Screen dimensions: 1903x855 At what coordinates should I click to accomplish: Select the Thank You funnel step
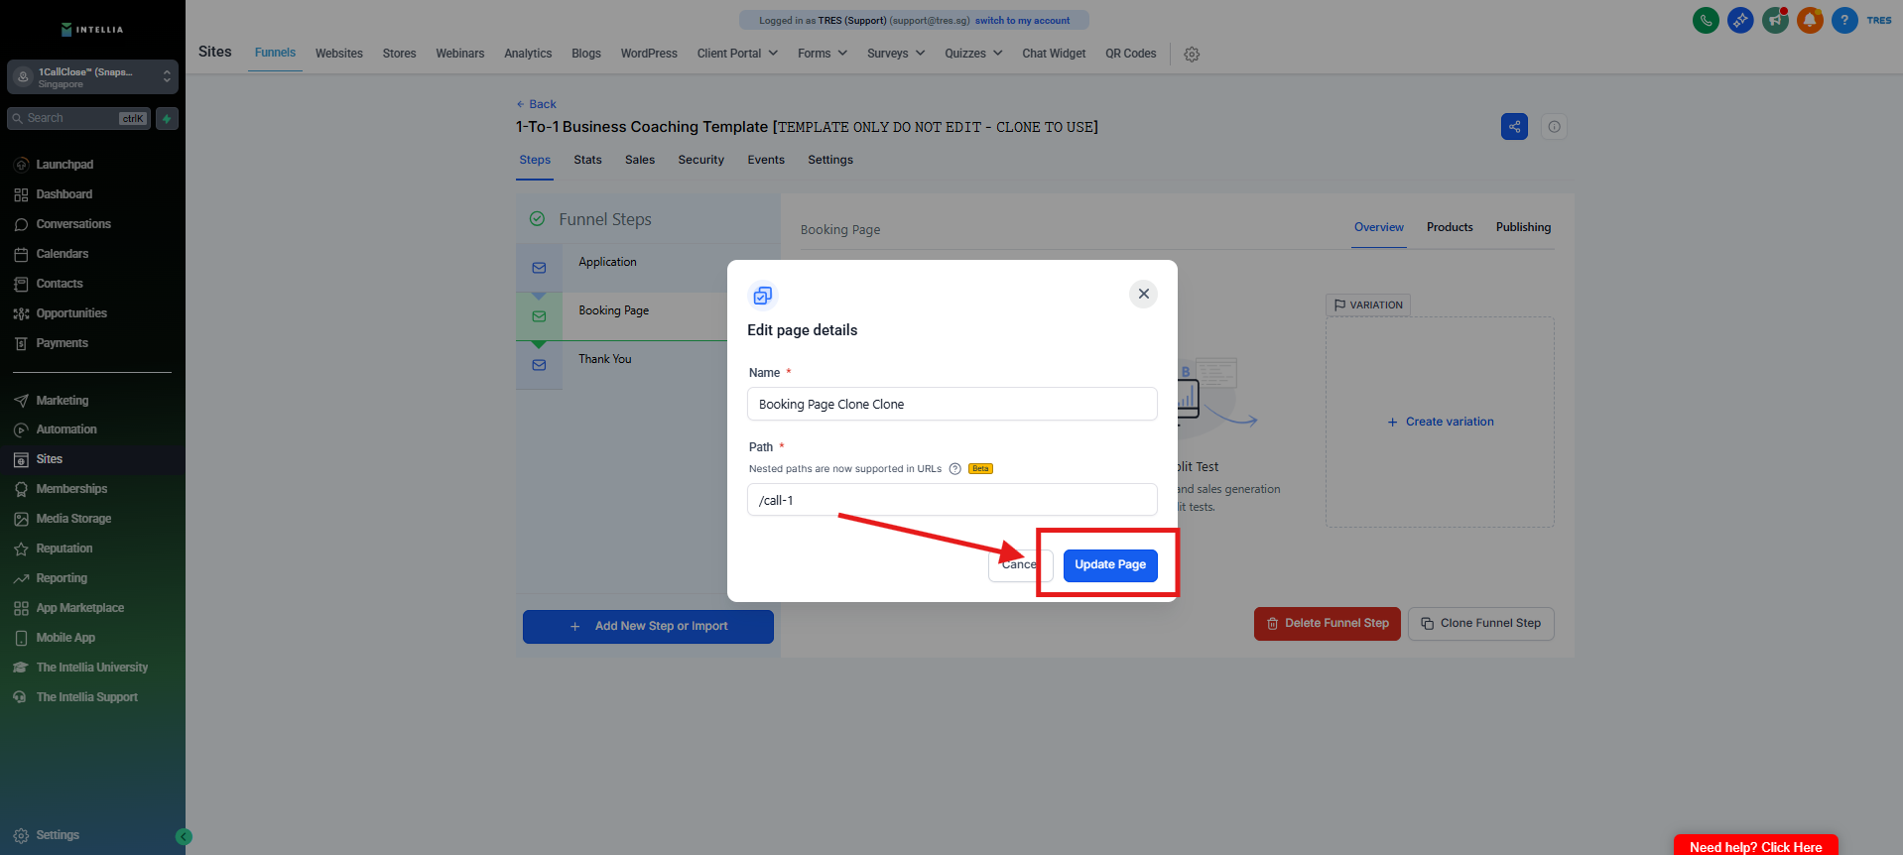click(622, 365)
